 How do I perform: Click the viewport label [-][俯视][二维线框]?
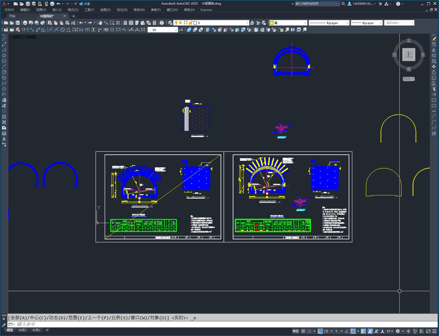pyautogui.click(x=23, y=37)
